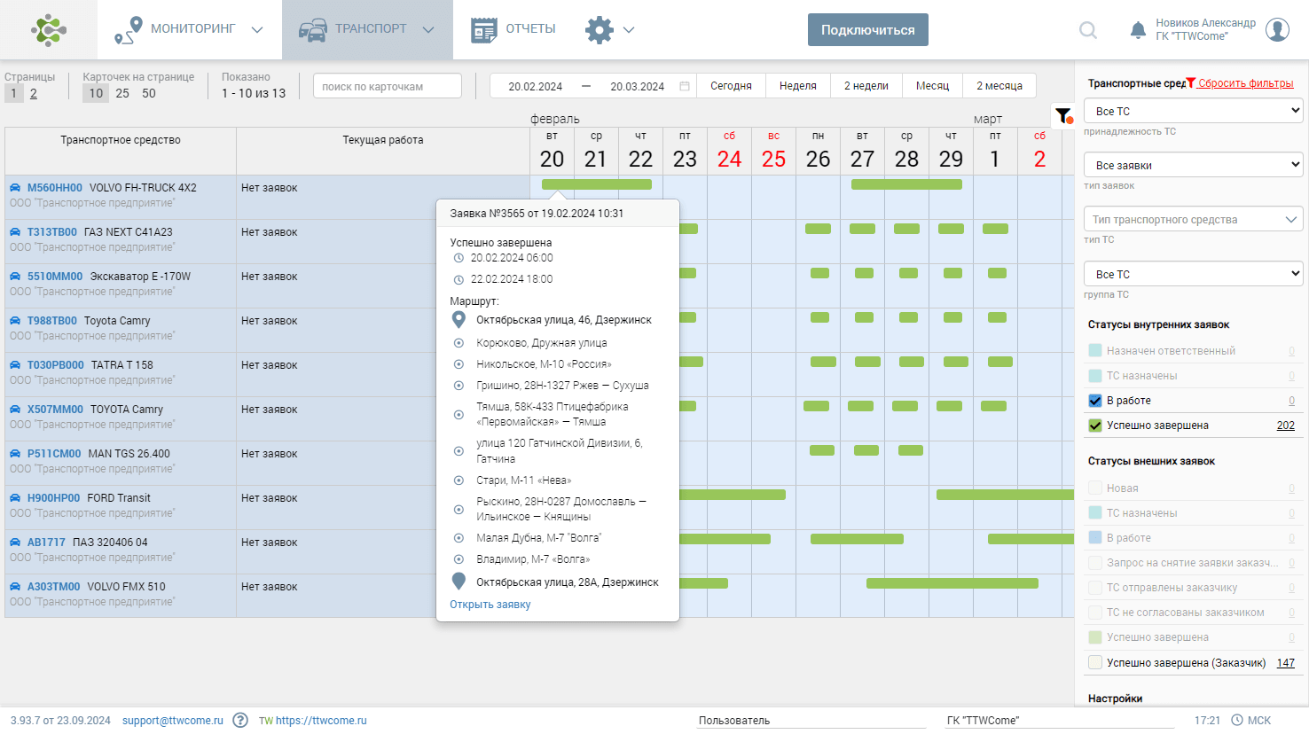Enable 'Успешно завершена (Заказчик)' checkbox

point(1095,662)
